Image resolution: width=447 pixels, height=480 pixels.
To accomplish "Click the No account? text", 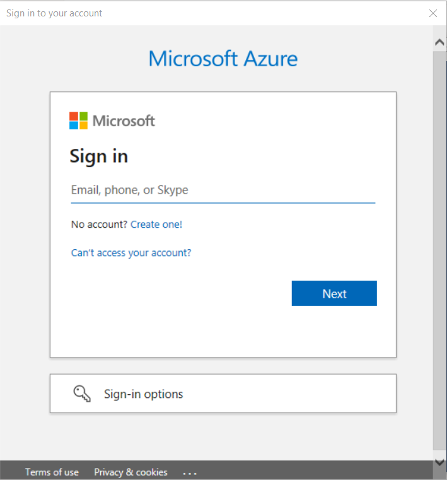I will (99, 224).
